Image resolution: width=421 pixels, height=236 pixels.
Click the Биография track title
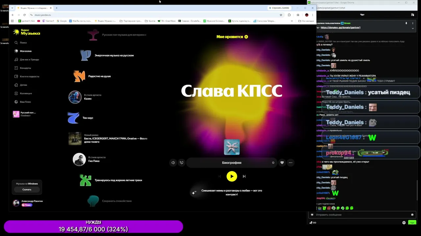point(232,163)
